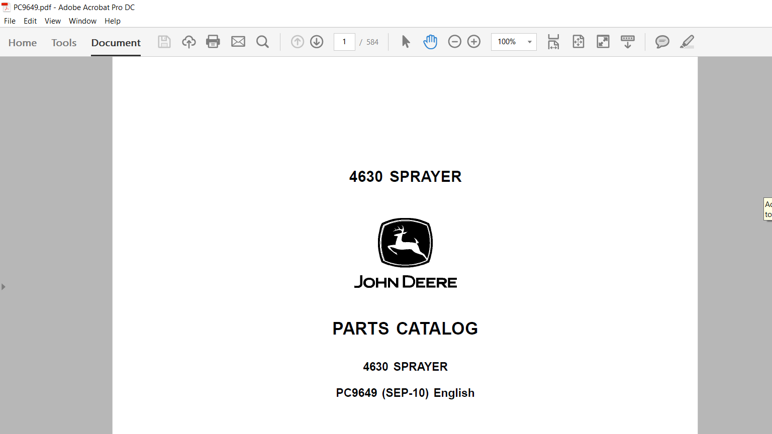Open the Window menu
The width and height of the screenshot is (772, 434).
82,21
